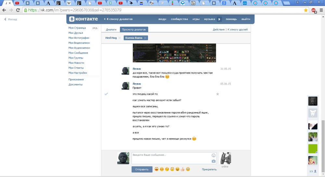Insert the thumbs up emoji
The width and height of the screenshot is (325, 177).
point(183,169)
